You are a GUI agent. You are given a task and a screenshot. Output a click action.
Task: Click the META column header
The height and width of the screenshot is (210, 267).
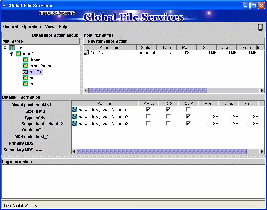(148, 103)
